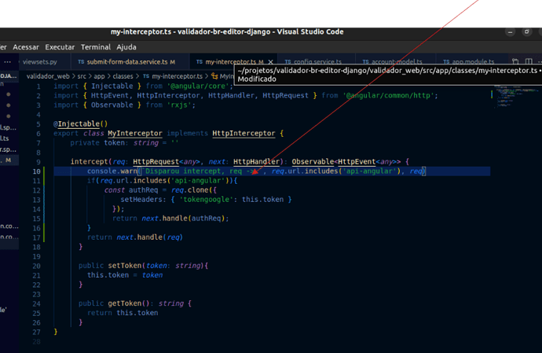Screen dimensions: 542x353
Task: Close the my-interceptor.ts tab
Action: tap(271, 62)
